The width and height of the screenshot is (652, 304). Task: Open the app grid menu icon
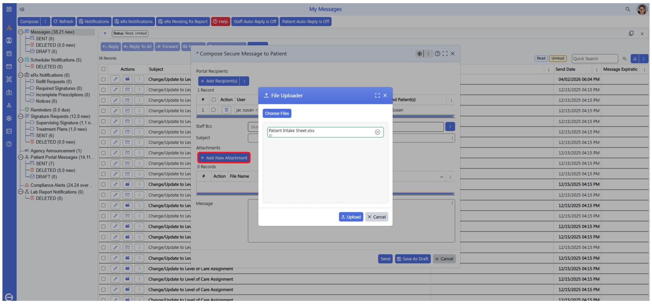(x=9, y=9)
